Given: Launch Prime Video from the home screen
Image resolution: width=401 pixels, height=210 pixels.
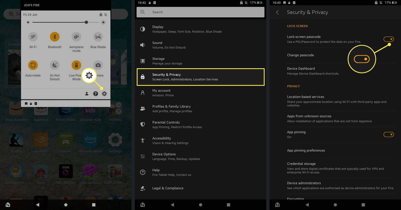Looking at the screenshot, I should click(66, 111).
